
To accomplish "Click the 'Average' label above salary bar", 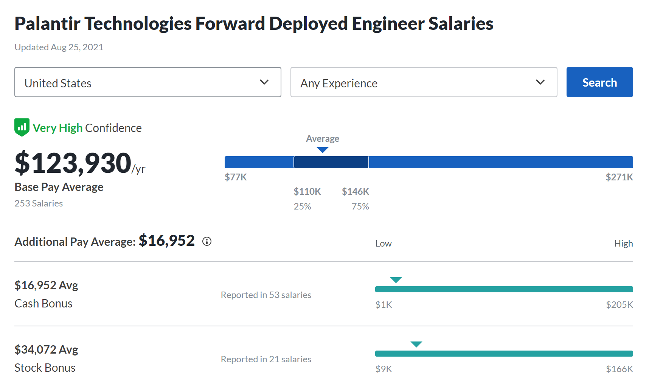I will (x=323, y=138).
